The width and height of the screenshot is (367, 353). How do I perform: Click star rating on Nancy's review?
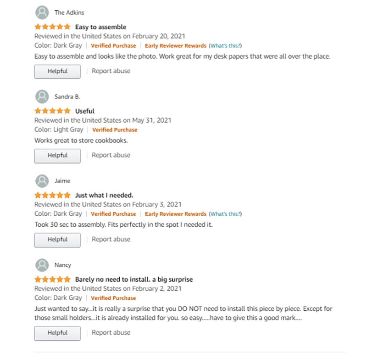[52, 279]
